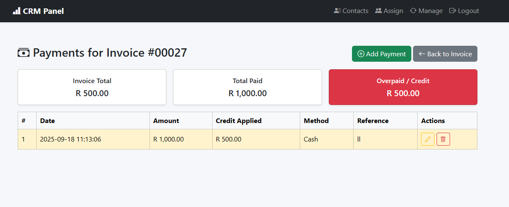Delete the payment with the trash icon

[x=443, y=139]
